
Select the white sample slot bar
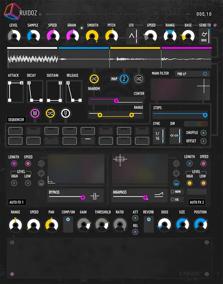coord(32,48)
